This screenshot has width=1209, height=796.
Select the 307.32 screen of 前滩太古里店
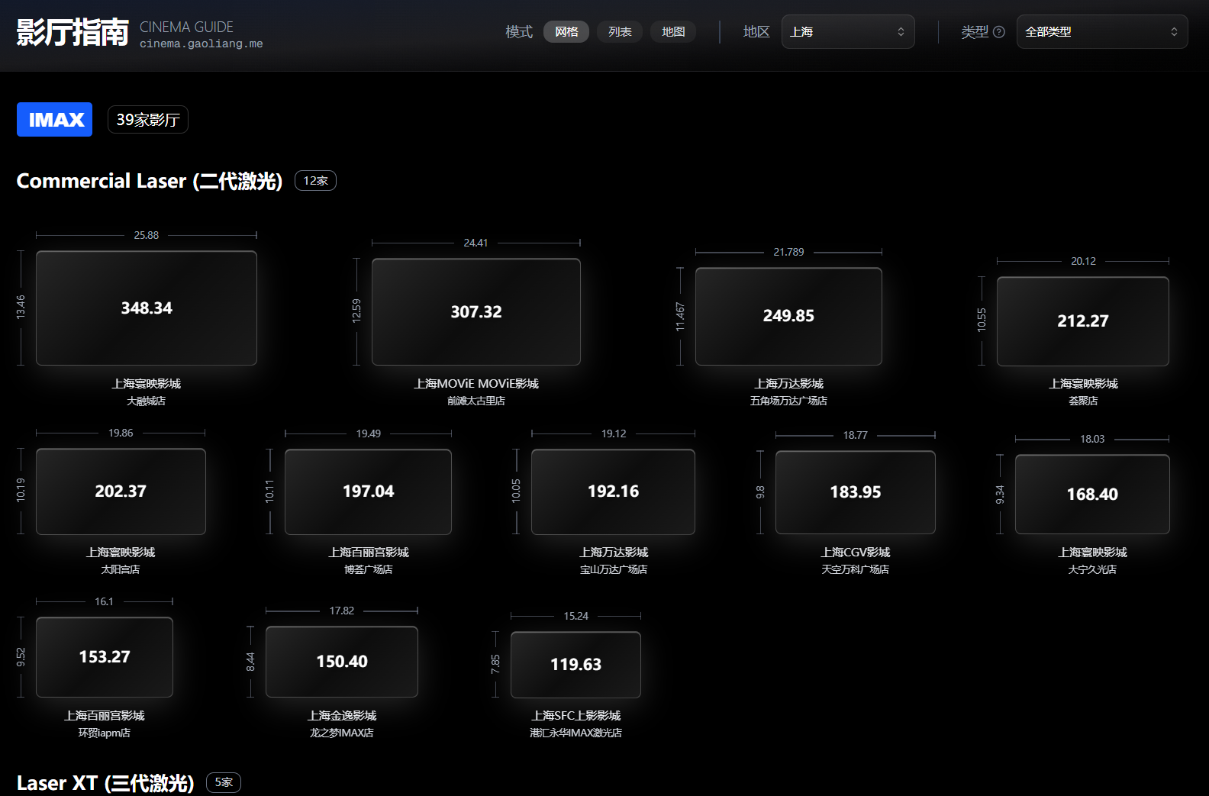click(476, 312)
